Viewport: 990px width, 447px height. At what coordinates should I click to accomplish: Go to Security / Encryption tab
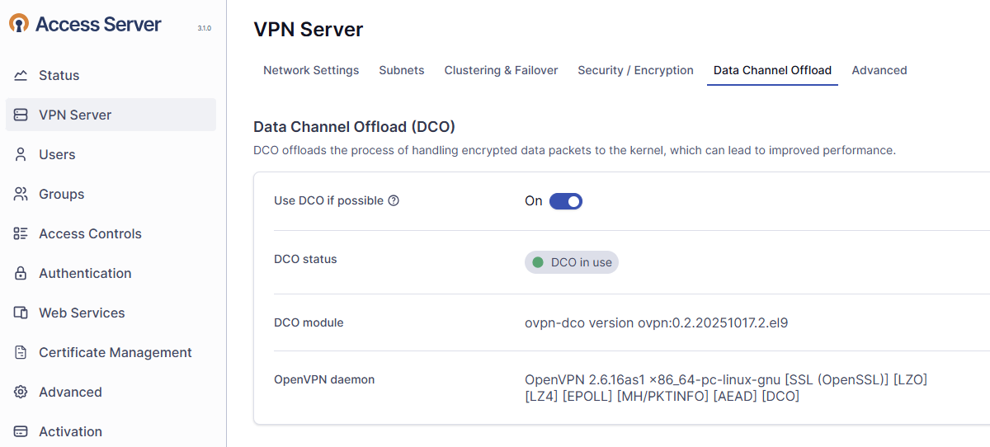(635, 70)
